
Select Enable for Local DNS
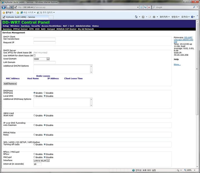34,96
